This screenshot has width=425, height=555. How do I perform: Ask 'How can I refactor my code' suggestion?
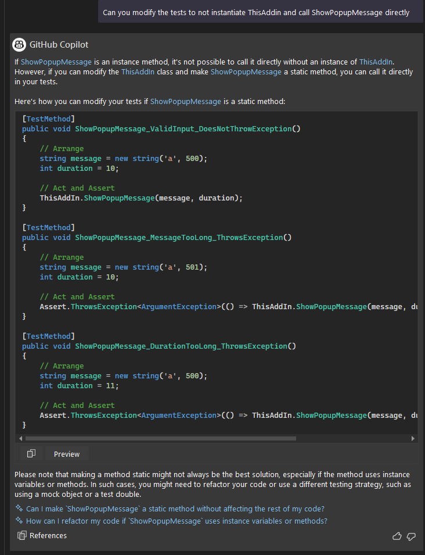(177, 521)
